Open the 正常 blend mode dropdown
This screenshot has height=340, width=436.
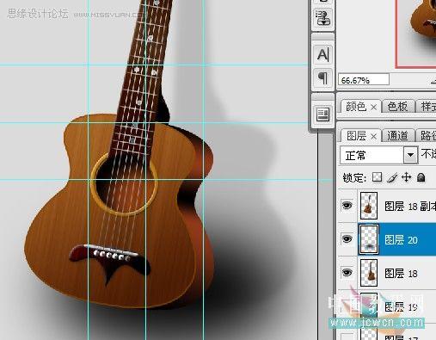pyautogui.click(x=378, y=155)
